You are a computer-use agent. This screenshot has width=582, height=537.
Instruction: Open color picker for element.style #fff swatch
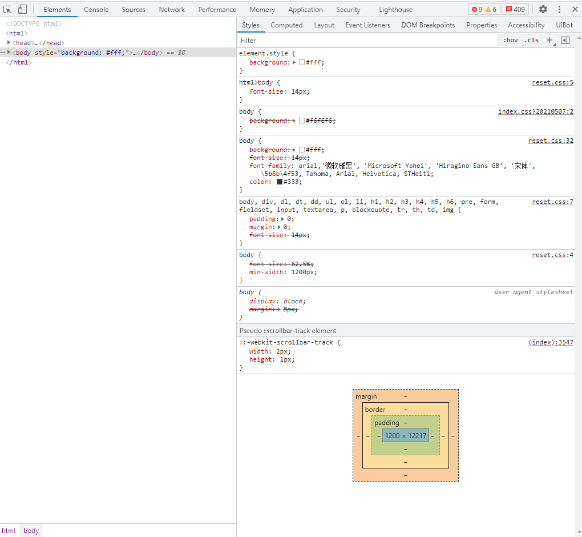[302, 62]
